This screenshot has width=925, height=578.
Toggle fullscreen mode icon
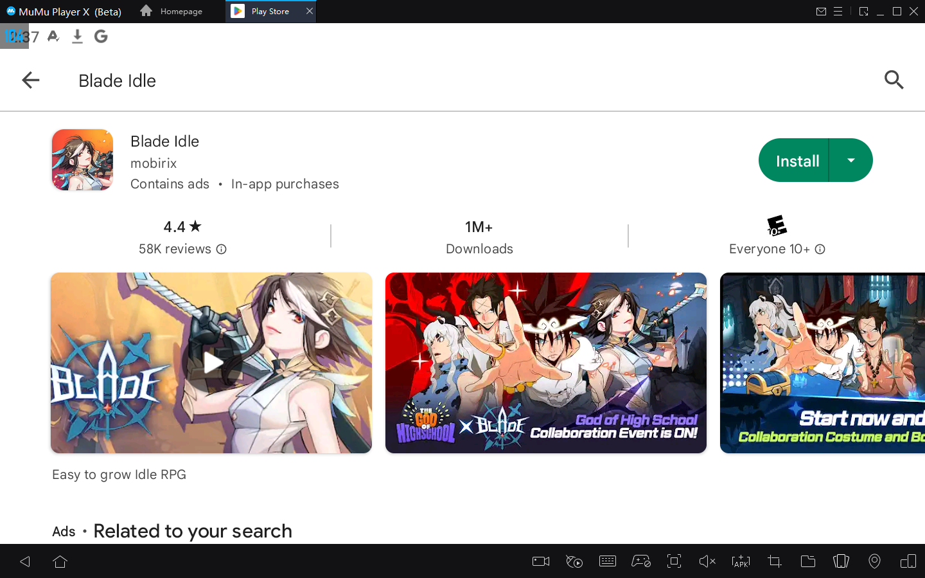tap(674, 561)
